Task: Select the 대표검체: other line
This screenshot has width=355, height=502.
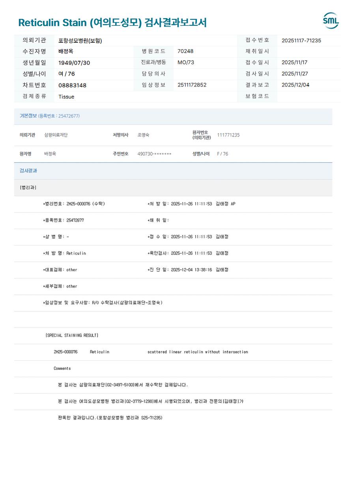Action: 60,270
